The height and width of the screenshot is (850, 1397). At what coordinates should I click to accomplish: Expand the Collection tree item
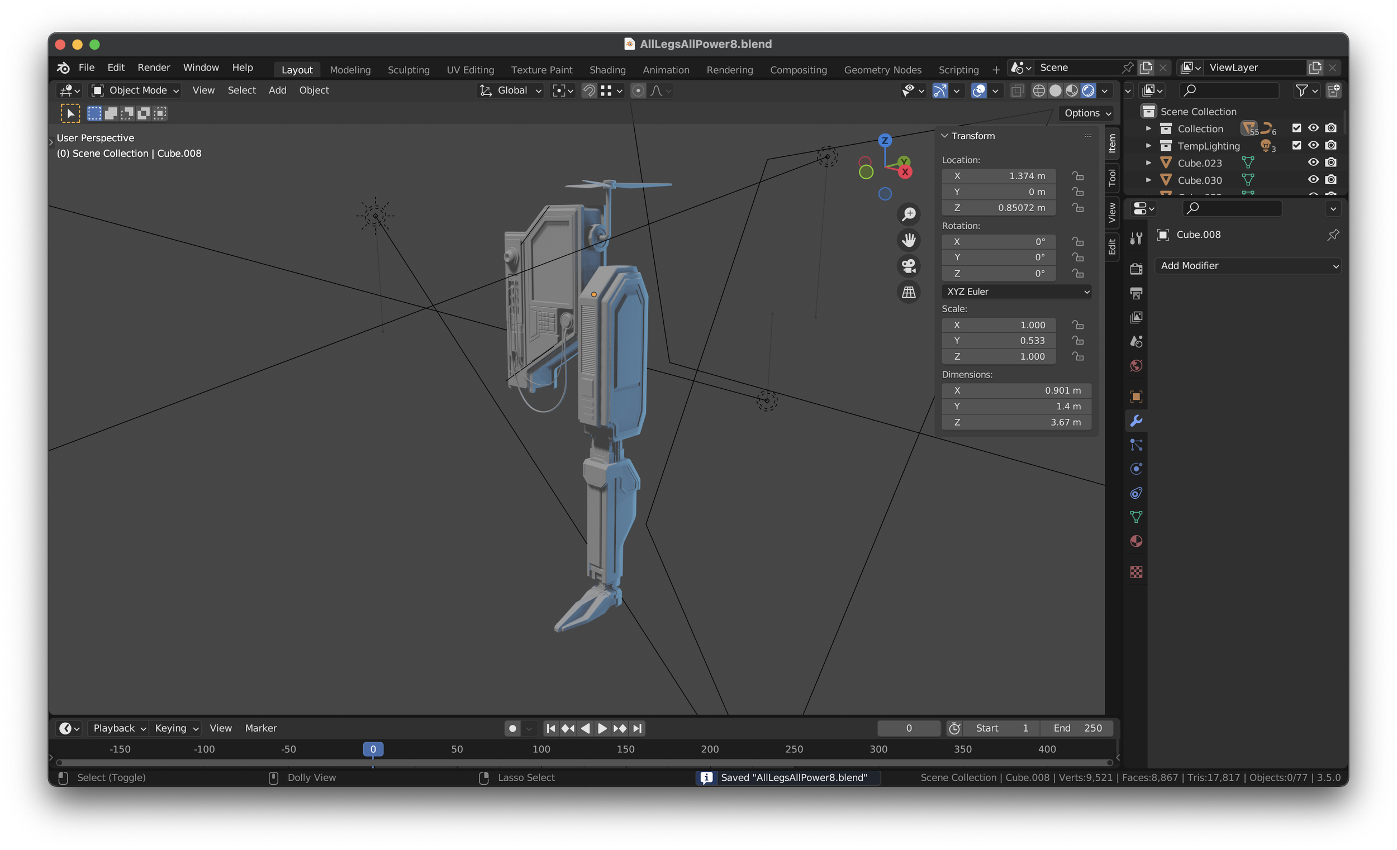click(1148, 128)
